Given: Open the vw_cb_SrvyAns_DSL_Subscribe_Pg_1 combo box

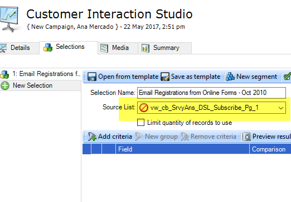Looking at the screenshot, I should pyautogui.click(x=211, y=108).
